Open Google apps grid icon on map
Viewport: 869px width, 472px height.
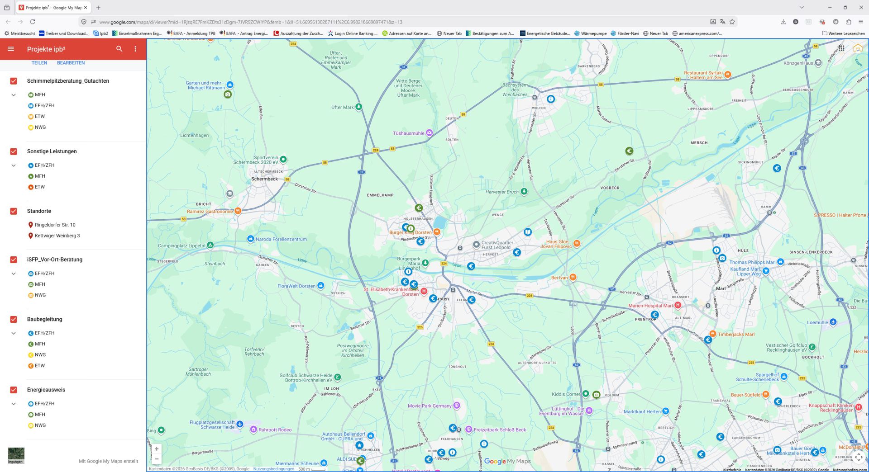841,48
